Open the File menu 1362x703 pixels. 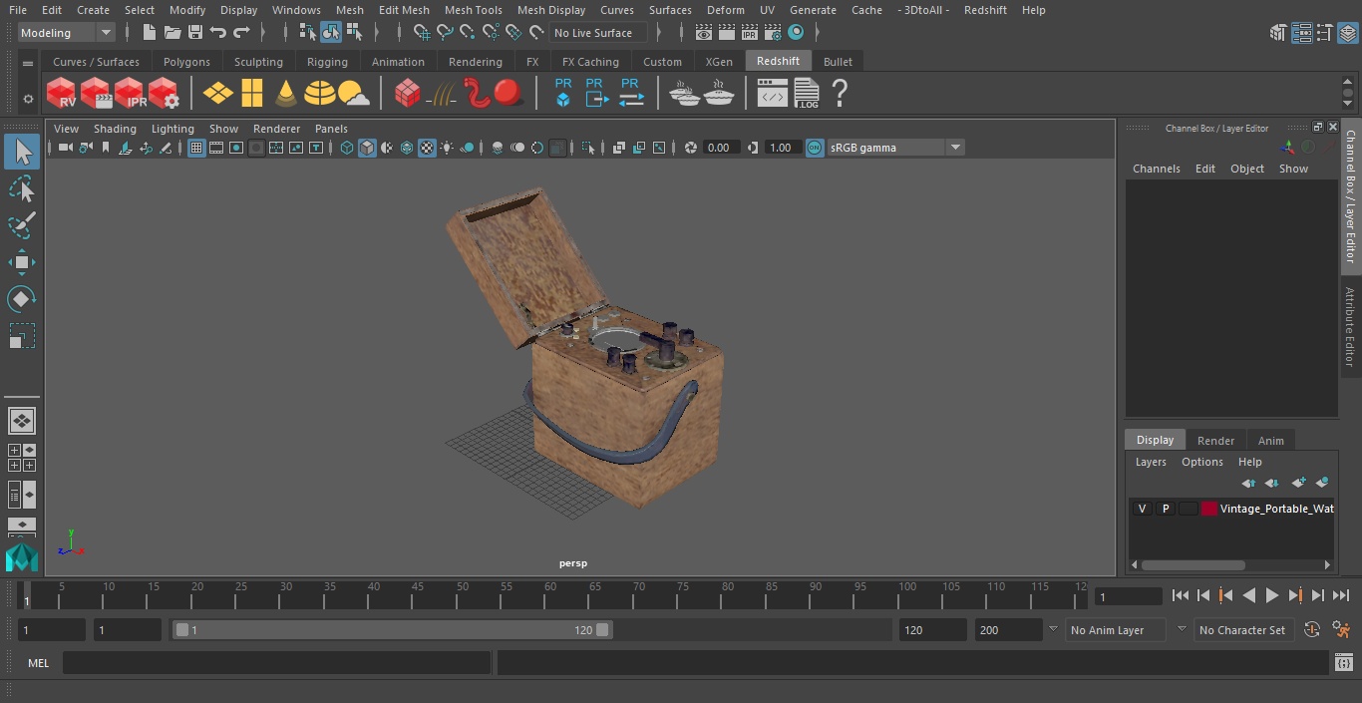18,10
